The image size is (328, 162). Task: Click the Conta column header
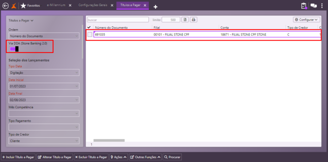click(224, 28)
